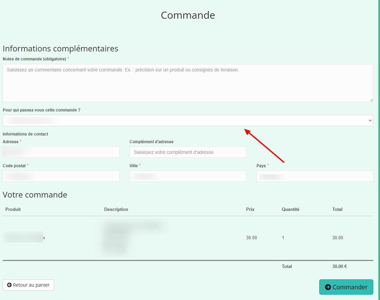Focus the Notes de commande text area
The width and height of the screenshot is (380, 300).
[188, 83]
